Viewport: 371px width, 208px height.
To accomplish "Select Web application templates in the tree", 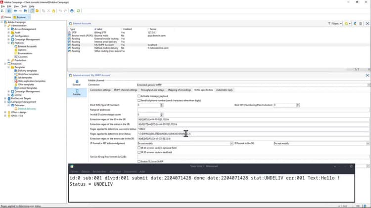I will pyautogui.click(x=32, y=81).
